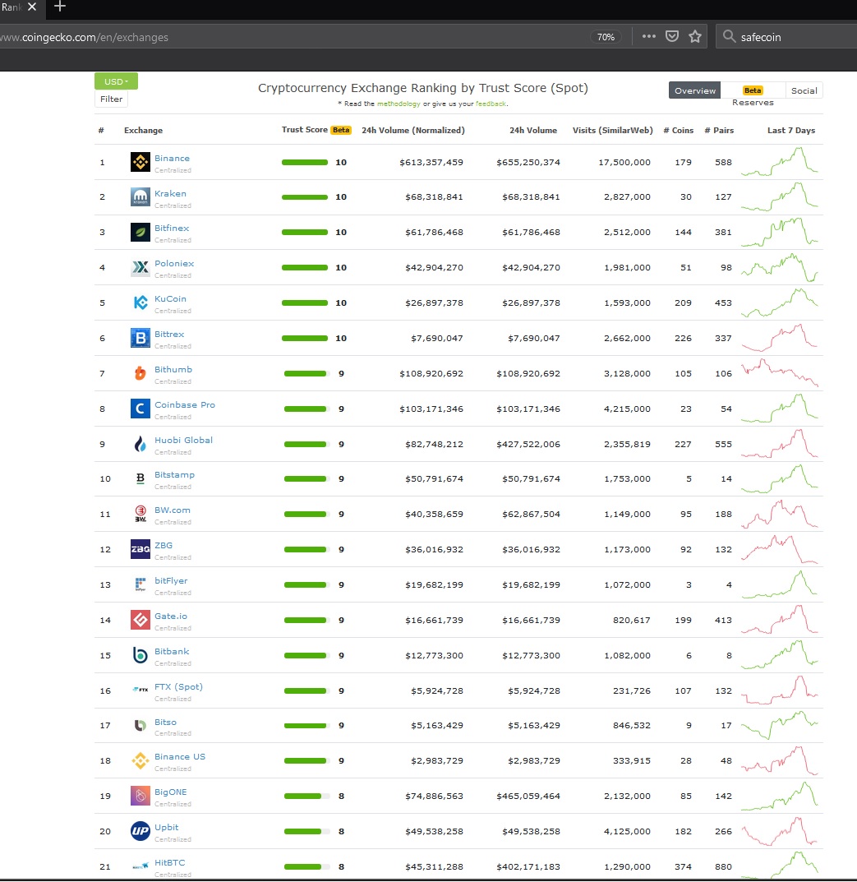Open the methodology link

pyautogui.click(x=399, y=104)
